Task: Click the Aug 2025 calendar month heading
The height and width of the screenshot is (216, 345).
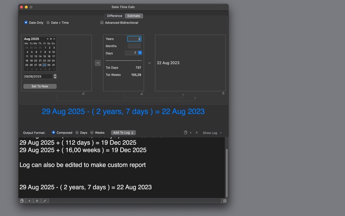Action: [x=31, y=39]
